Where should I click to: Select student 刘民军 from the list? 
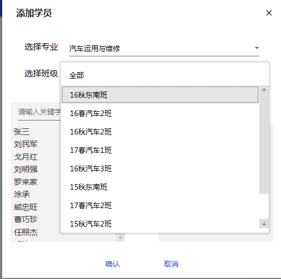tap(26, 144)
